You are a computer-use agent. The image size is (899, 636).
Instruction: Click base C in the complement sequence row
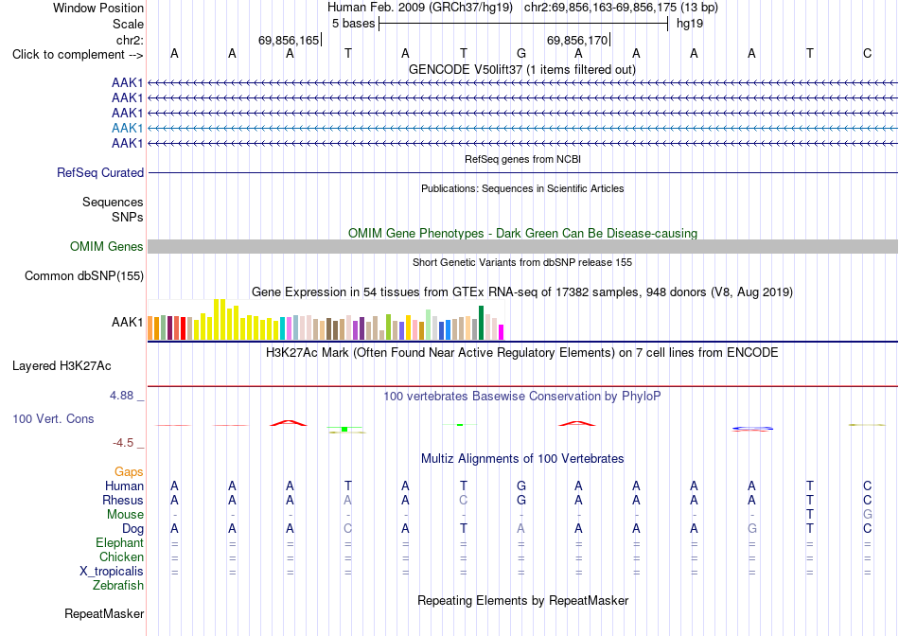pos(868,53)
